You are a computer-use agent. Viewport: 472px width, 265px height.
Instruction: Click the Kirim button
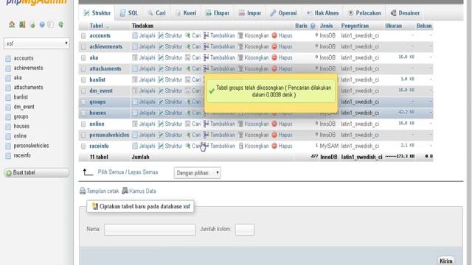click(445, 261)
